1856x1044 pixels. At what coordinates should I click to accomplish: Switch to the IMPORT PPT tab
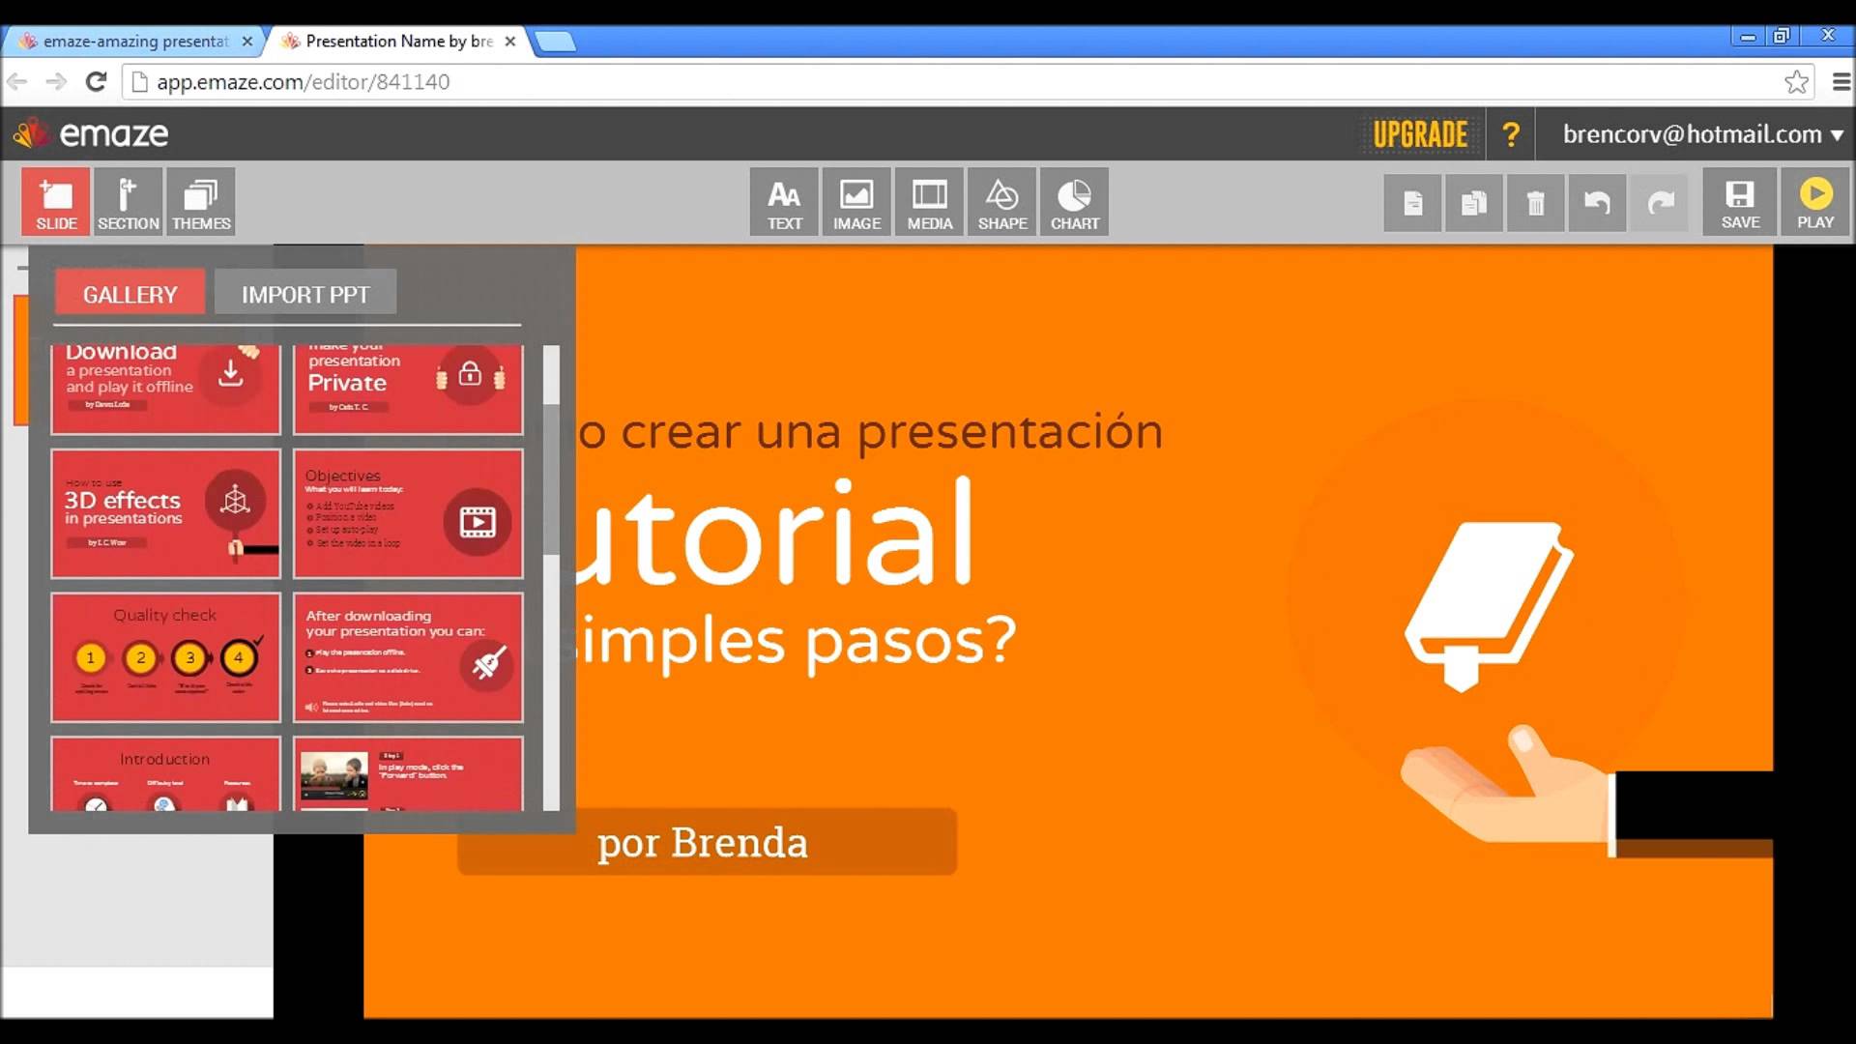tap(305, 294)
